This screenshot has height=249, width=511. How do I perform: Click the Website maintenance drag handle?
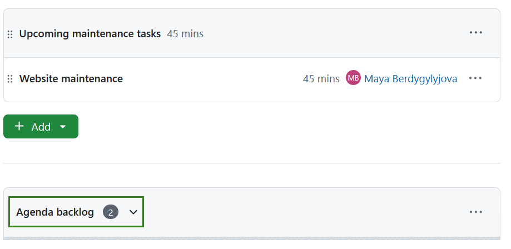pyautogui.click(x=10, y=79)
